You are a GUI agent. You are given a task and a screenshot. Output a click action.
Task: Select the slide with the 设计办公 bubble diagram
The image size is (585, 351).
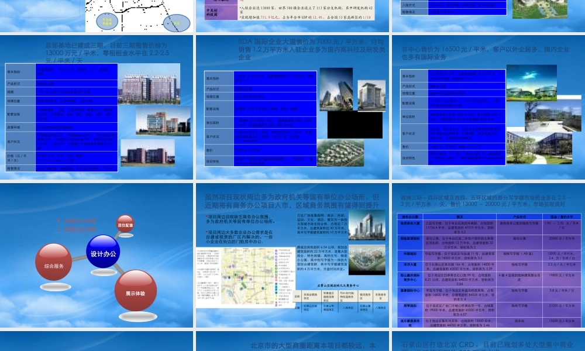[x=97, y=255]
